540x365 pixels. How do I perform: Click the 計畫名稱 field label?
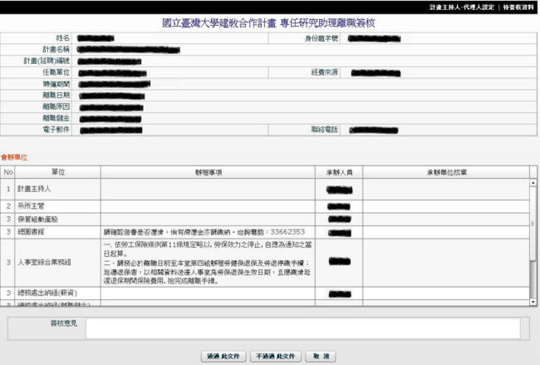56,49
